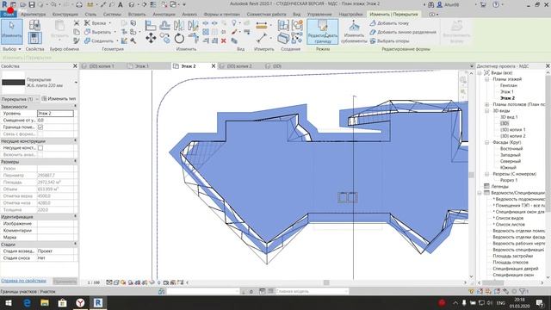Image resolution: width=551 pixels, height=310 pixels.
Task: Click Редактировать границу (Edit Boundary) button
Action: click(x=323, y=32)
